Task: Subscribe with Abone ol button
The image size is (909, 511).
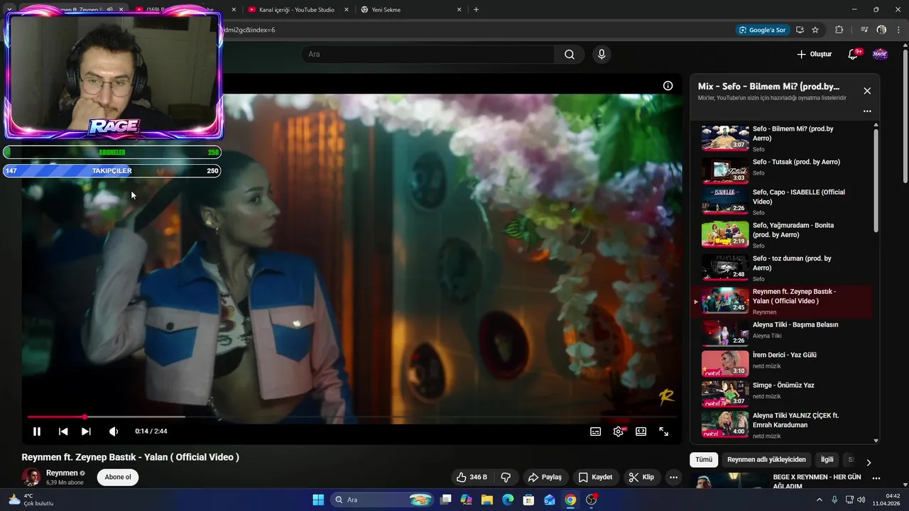Action: click(118, 478)
